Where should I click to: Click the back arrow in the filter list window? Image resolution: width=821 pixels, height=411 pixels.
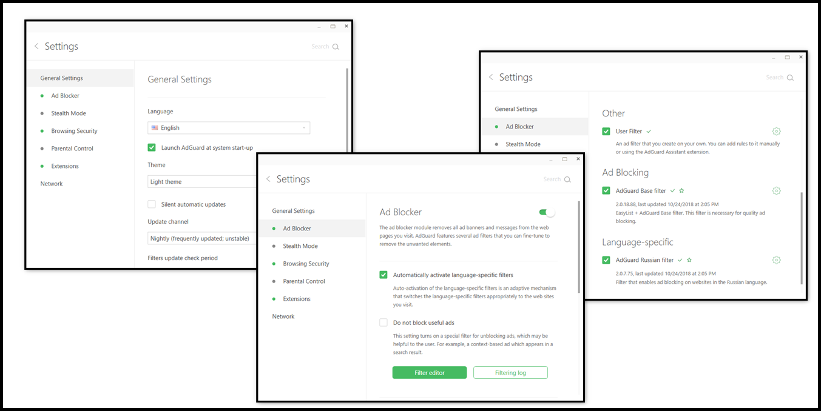[x=491, y=78]
